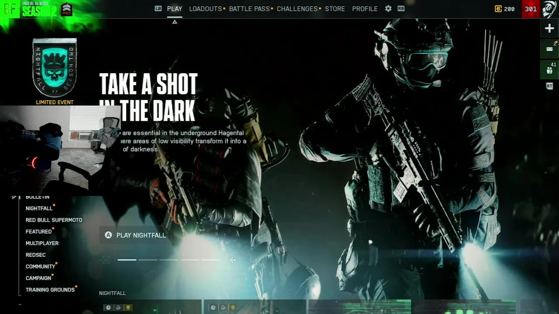Jump to fifth carousel slide indicator

click(211, 260)
